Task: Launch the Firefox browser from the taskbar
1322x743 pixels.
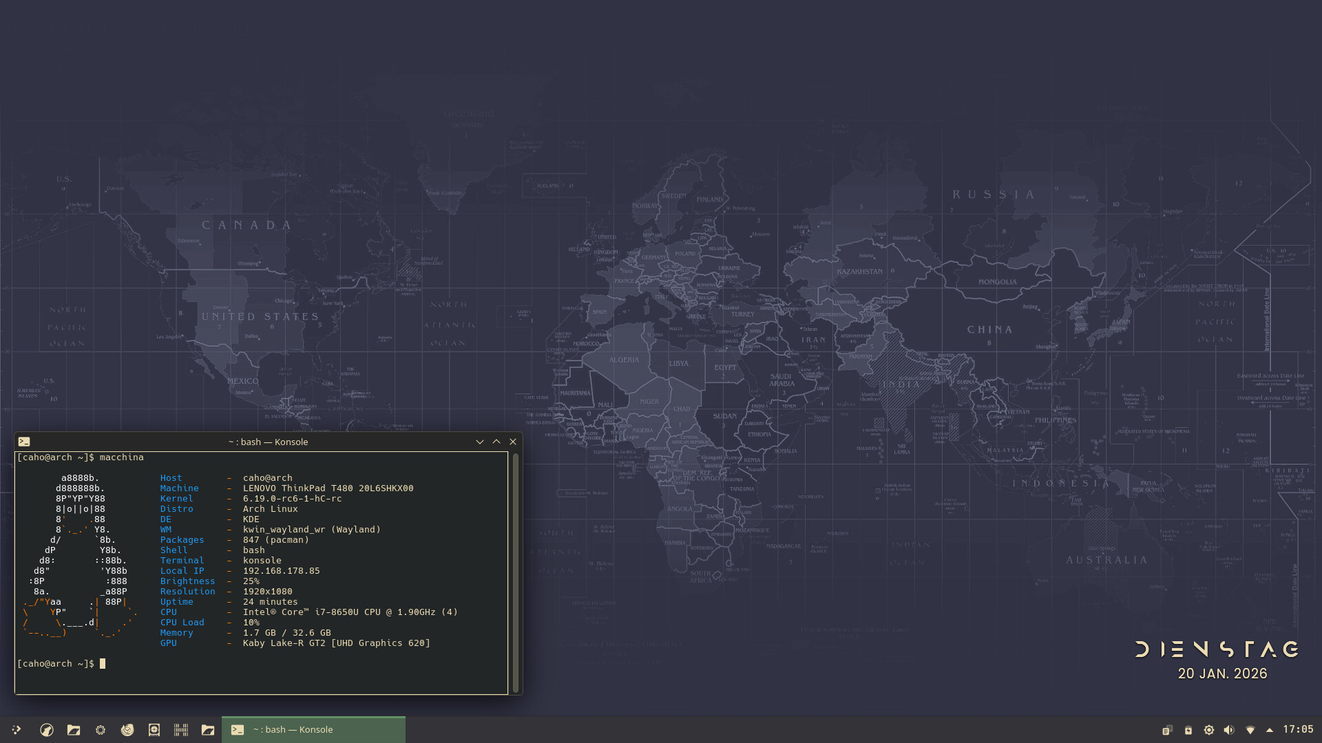Action: [x=127, y=730]
